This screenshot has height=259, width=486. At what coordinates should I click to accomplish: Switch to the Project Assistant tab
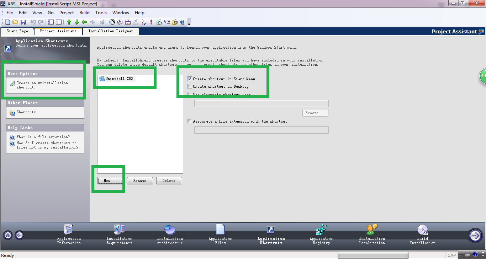[58, 31]
